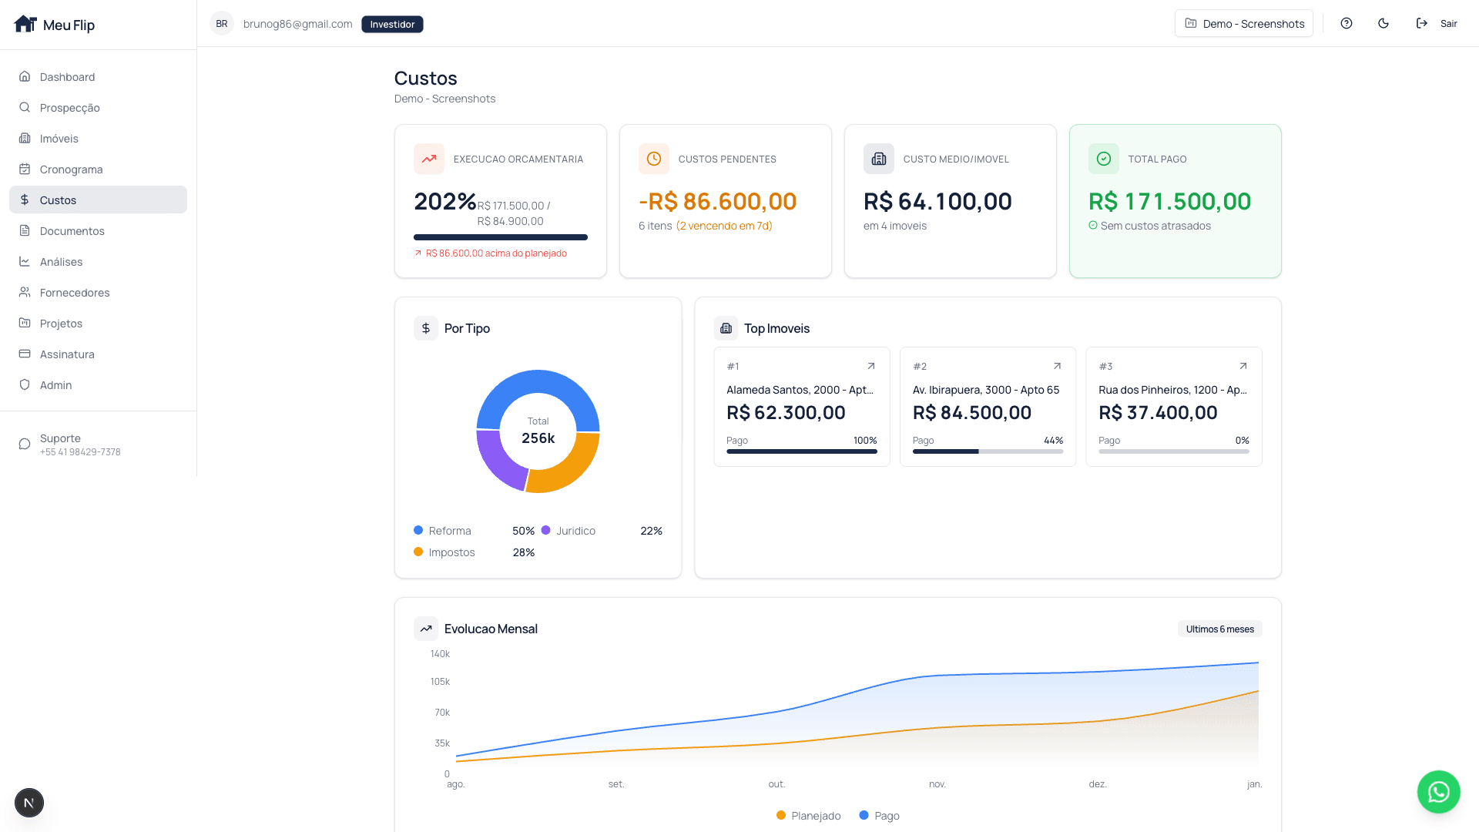Go to Dashboard in the sidebar

click(x=67, y=77)
